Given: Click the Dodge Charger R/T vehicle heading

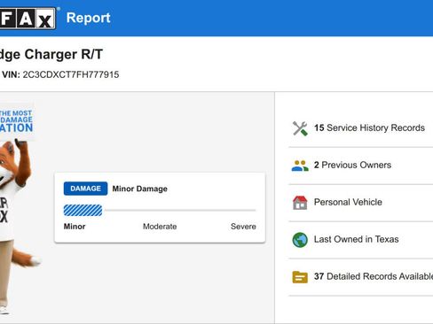Looking at the screenshot, I should 51,55.
